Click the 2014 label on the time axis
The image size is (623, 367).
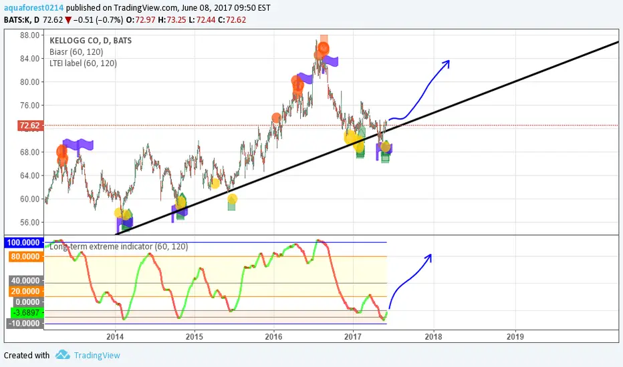pos(115,337)
